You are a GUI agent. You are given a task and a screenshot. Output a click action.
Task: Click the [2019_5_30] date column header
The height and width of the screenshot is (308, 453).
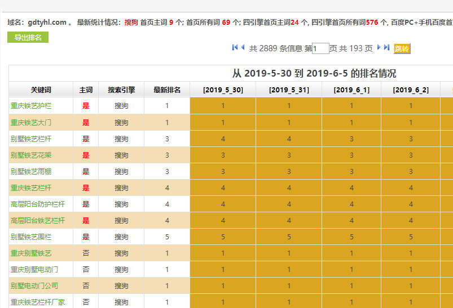click(x=223, y=90)
